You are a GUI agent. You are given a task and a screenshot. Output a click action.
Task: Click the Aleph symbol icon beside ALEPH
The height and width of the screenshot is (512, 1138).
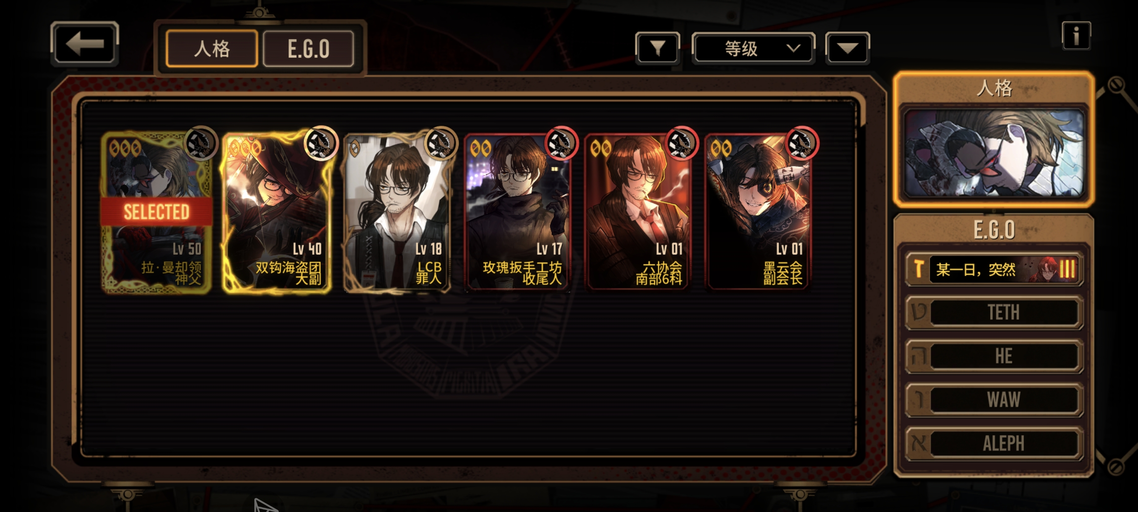[919, 443]
